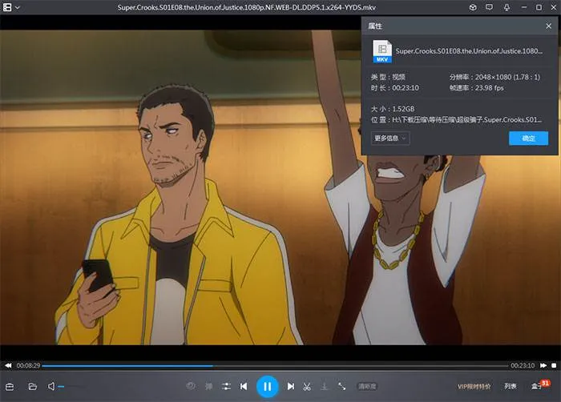
Task: Toggle fullscreen with the diagonal arrows icon
Action: click(x=341, y=386)
